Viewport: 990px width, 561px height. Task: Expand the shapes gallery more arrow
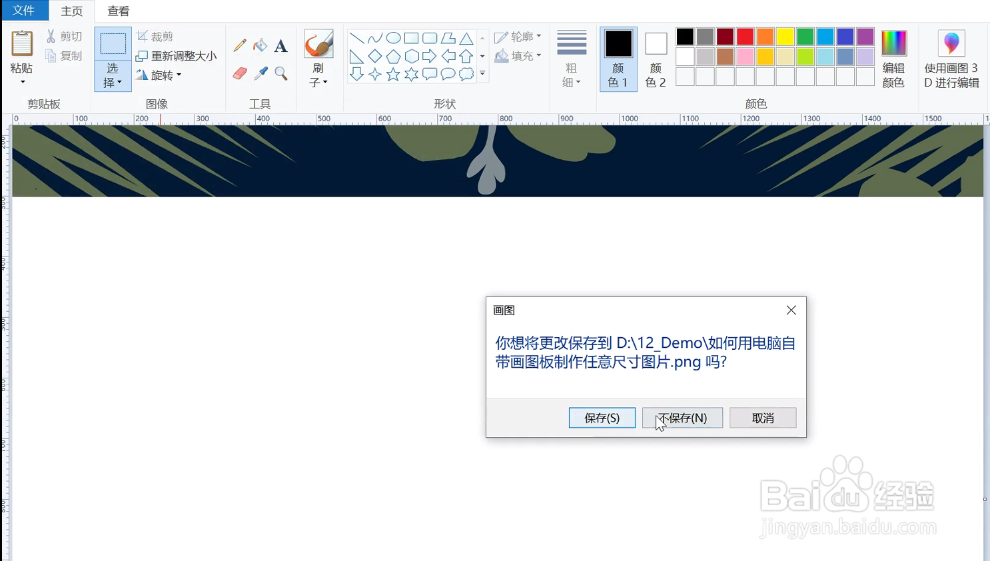(482, 74)
